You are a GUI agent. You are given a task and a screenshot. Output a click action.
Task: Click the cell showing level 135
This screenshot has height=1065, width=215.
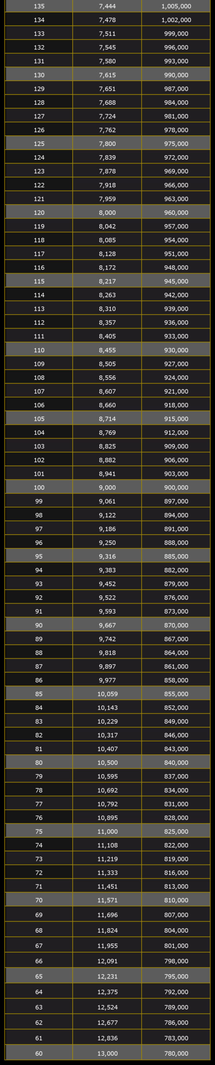point(39,6)
